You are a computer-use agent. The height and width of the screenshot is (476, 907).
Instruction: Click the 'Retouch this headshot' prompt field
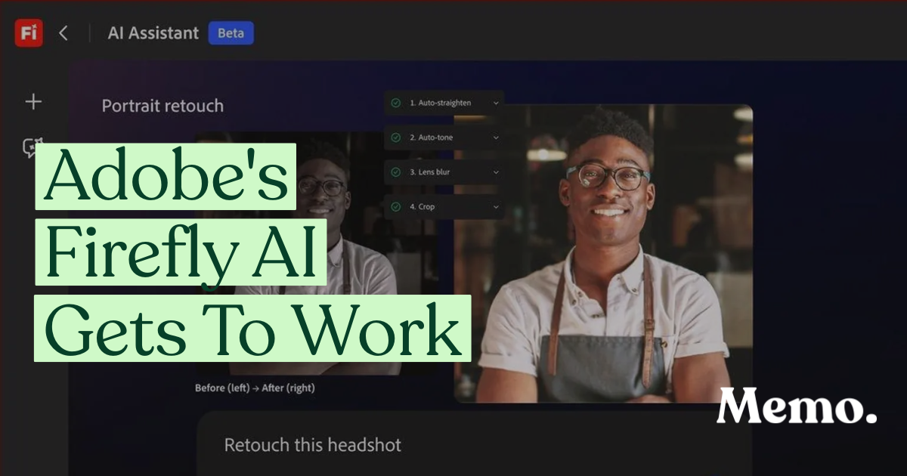[475, 444]
